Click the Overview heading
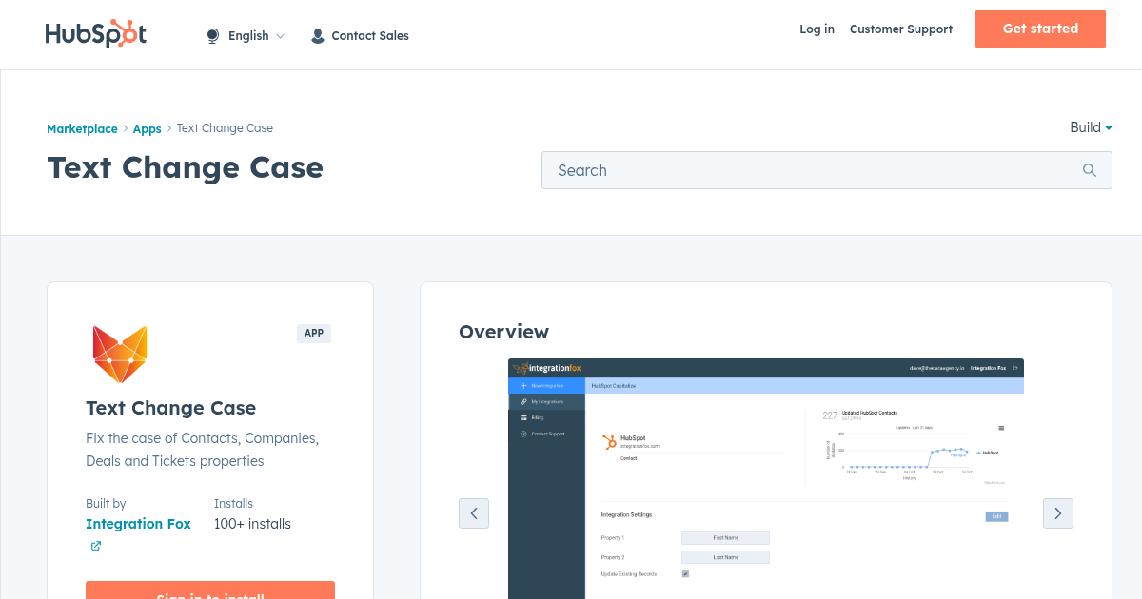1142x599 pixels. (x=503, y=332)
